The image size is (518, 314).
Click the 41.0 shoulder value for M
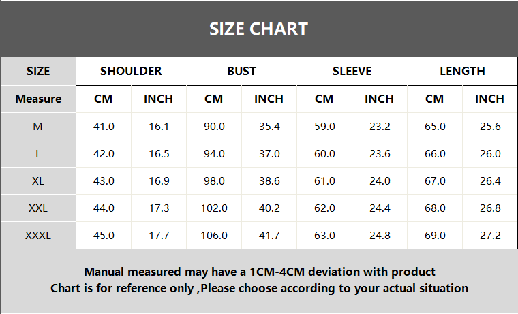tap(104, 126)
